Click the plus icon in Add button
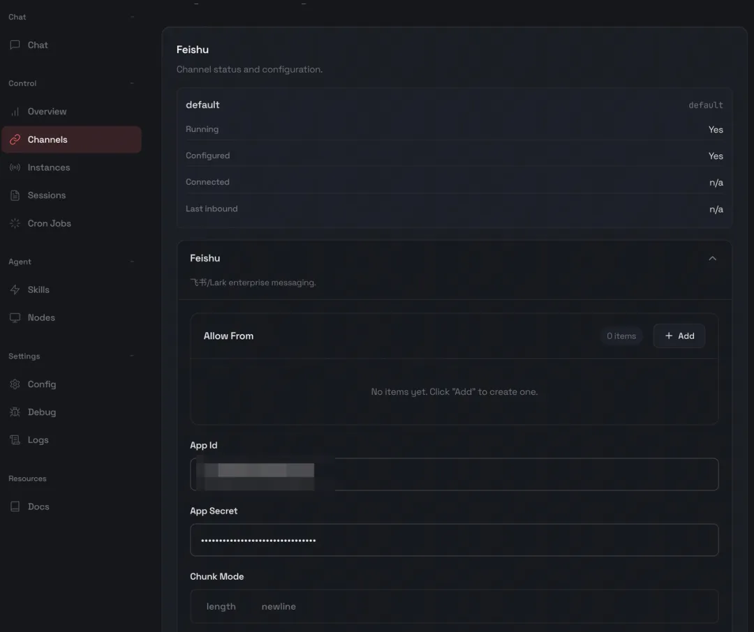754x632 pixels. [x=668, y=336]
